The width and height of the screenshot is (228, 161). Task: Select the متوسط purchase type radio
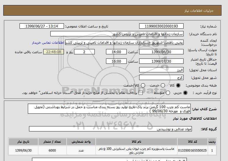point(168,93)
